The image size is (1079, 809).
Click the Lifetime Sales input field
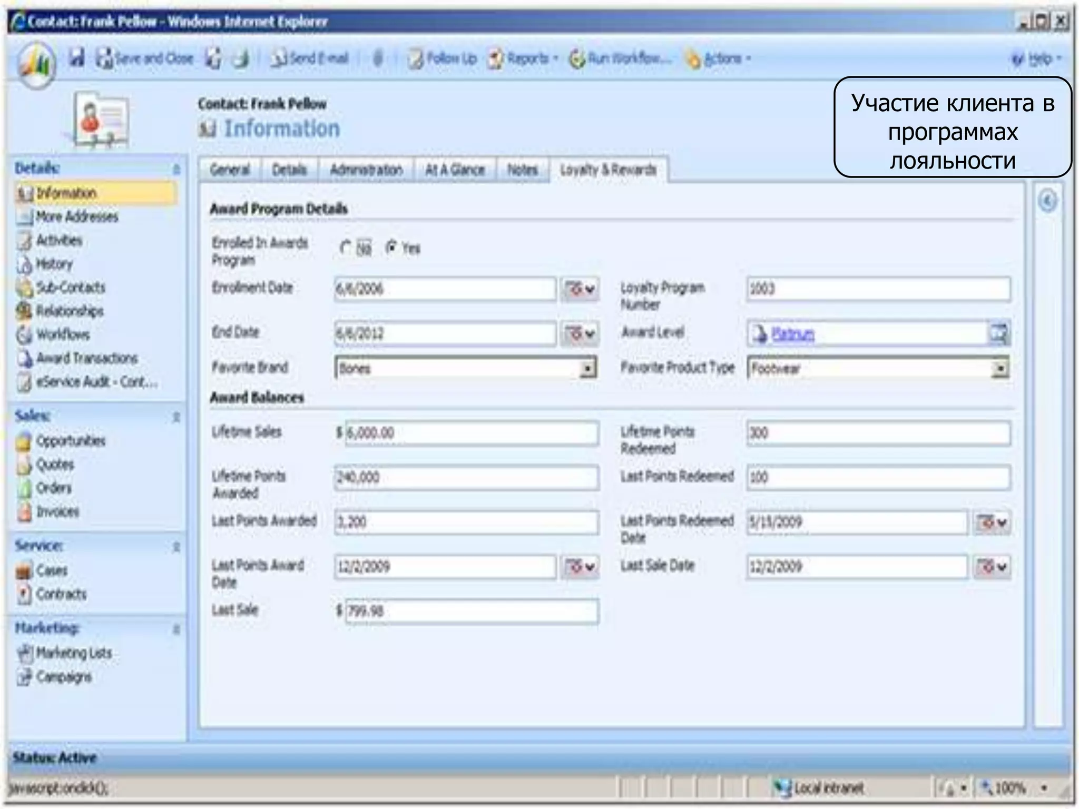(471, 433)
